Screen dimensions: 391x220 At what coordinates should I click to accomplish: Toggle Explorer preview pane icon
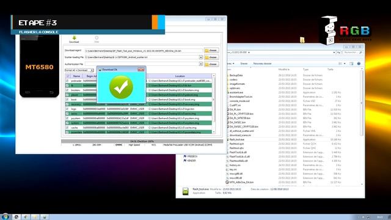click(351, 64)
